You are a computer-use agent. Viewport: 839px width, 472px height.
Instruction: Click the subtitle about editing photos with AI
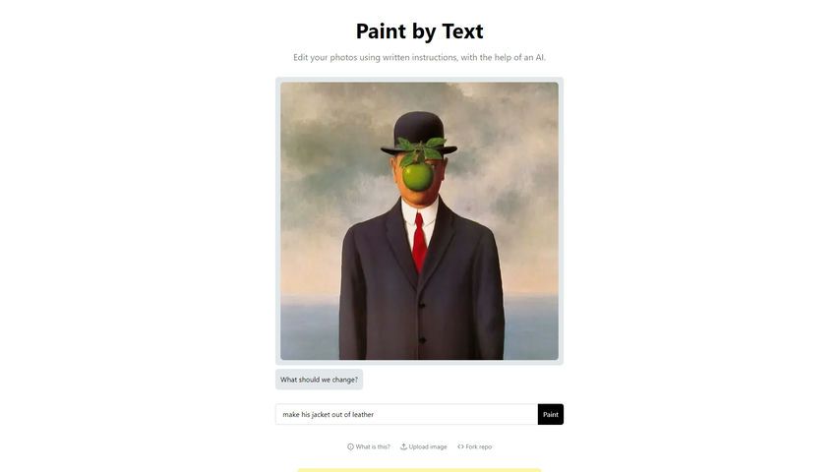pyautogui.click(x=419, y=57)
